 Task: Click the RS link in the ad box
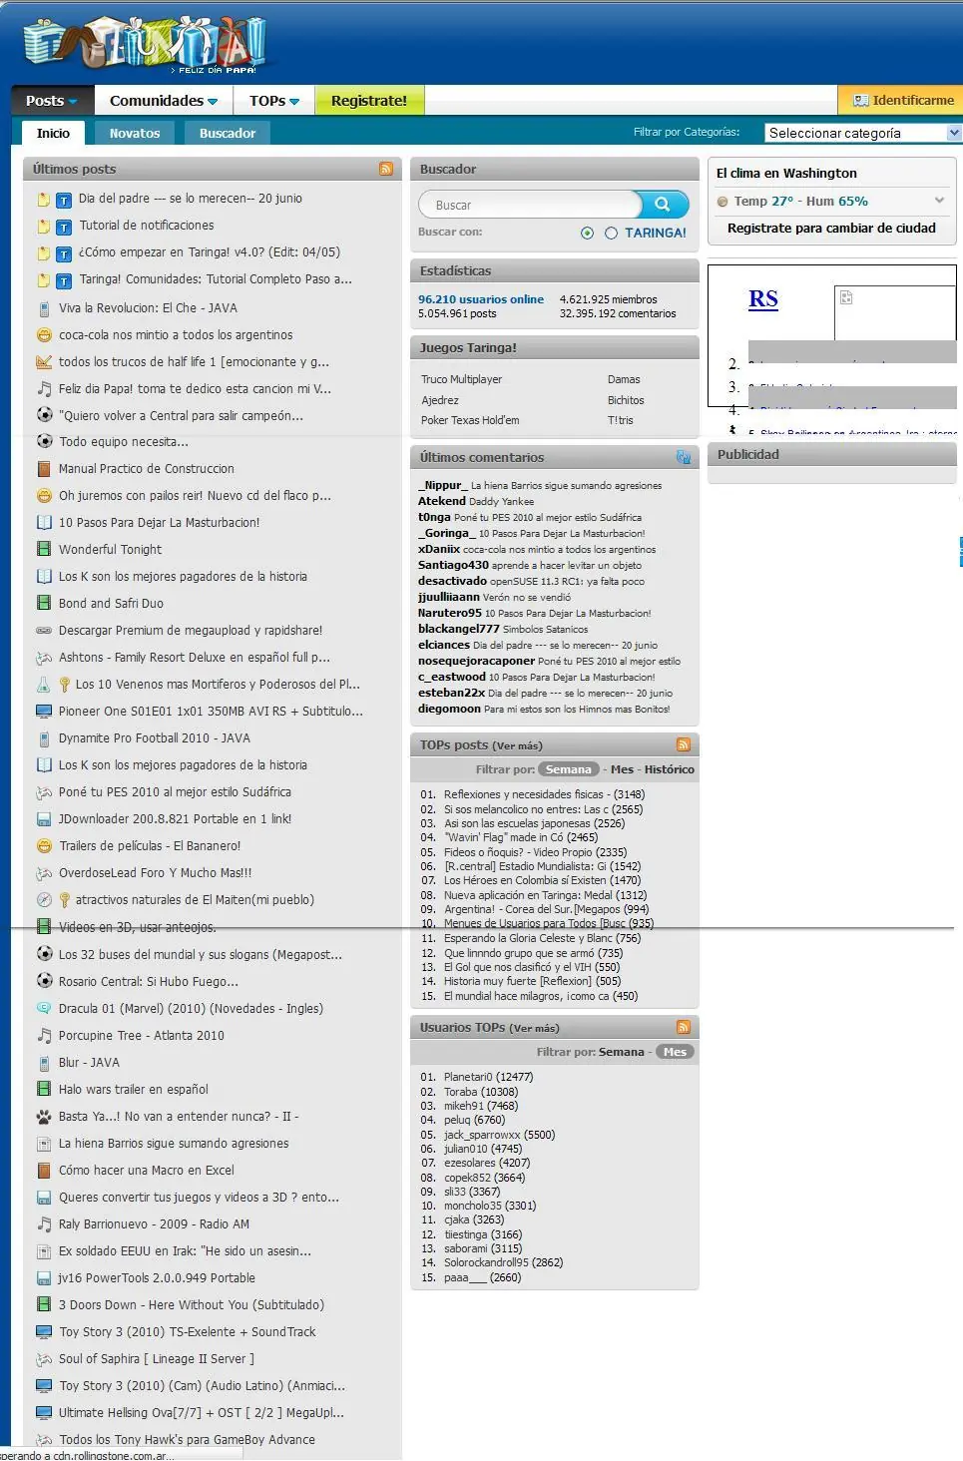tap(763, 298)
